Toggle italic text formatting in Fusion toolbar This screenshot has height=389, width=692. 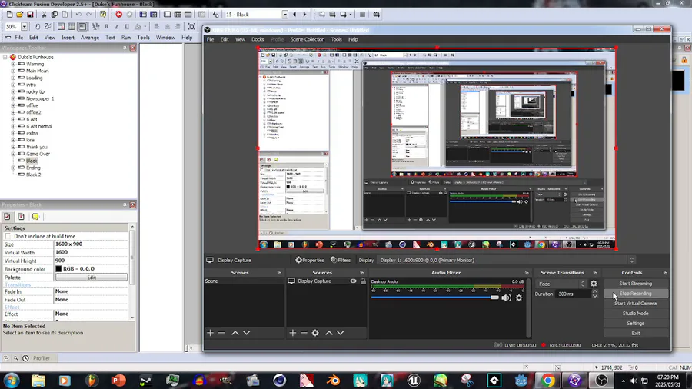117,26
